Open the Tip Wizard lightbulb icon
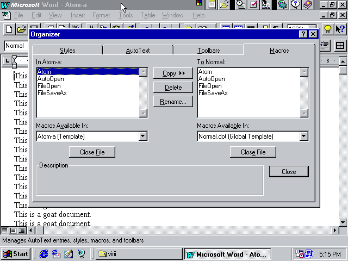Screen dimensions: 348x261 point(327,29)
